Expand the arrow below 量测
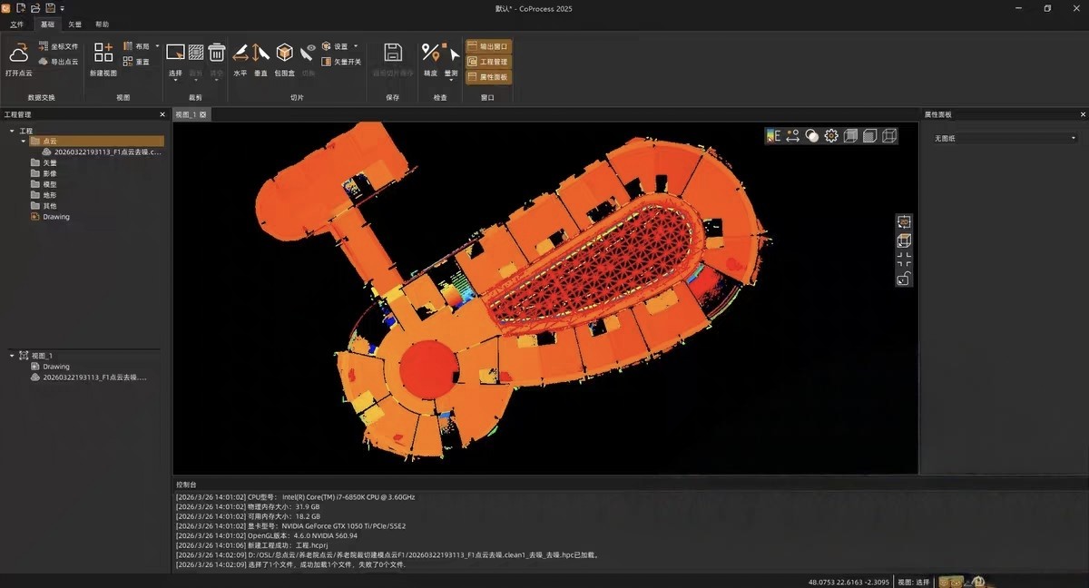This screenshot has width=1089, height=588. (x=452, y=81)
